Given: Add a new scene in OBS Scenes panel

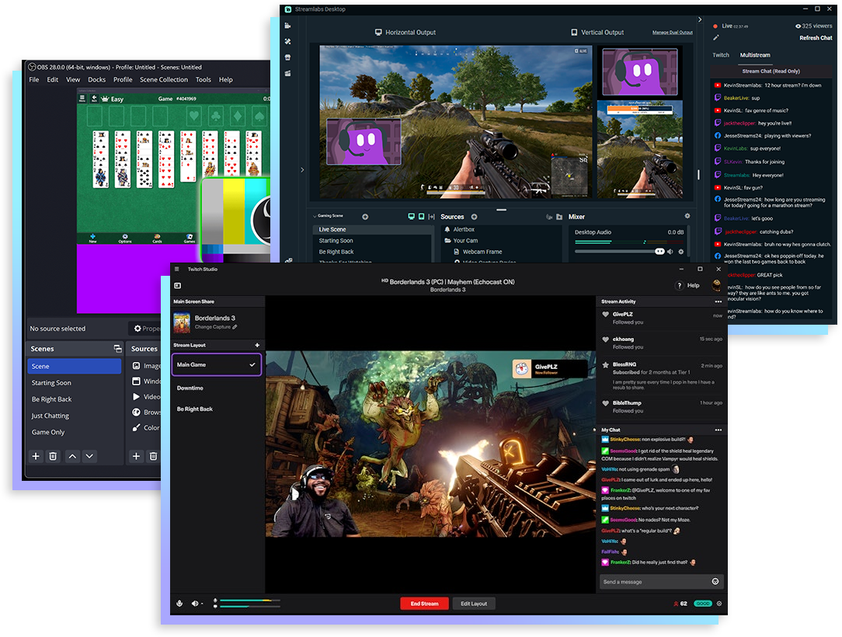Looking at the screenshot, I should click(x=36, y=456).
